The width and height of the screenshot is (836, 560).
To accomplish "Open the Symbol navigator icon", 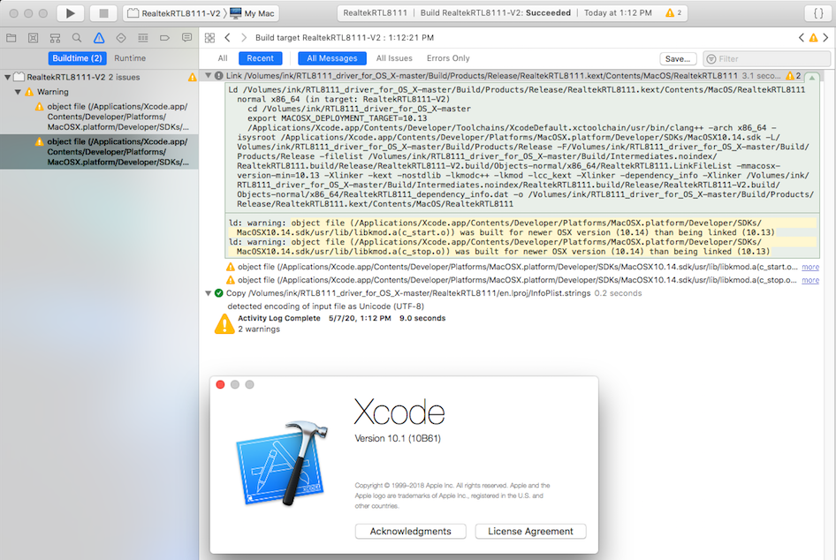I will [55, 38].
